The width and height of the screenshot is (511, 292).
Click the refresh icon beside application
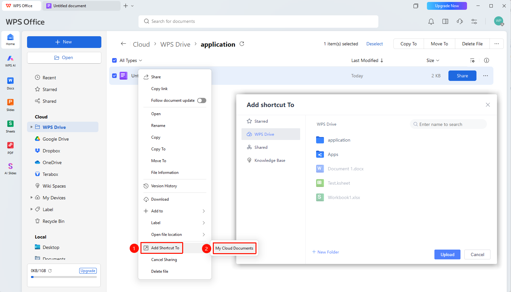pos(242,44)
